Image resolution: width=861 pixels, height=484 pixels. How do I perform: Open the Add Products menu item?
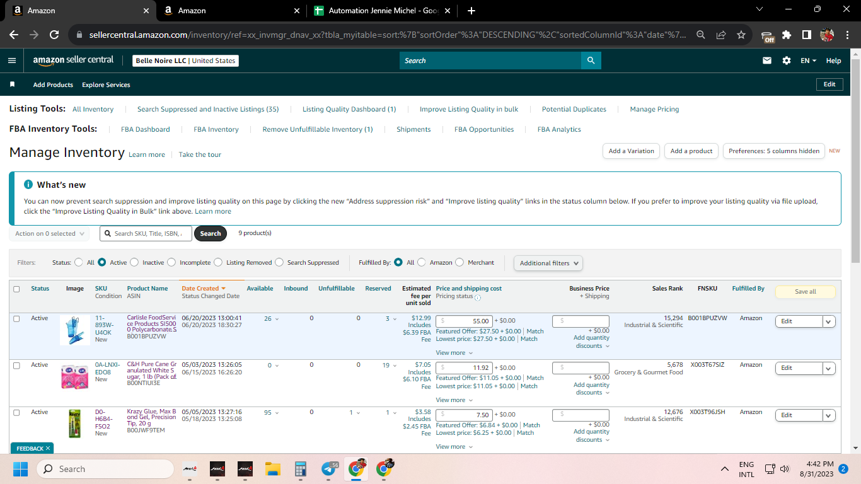tap(53, 84)
